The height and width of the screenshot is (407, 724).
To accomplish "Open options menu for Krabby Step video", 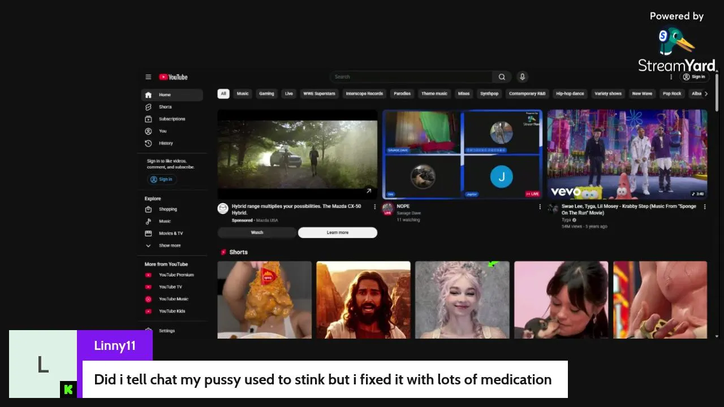I will [x=705, y=207].
